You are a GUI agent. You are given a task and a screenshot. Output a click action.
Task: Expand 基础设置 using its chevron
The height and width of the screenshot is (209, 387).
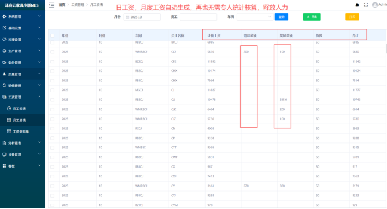click(x=39, y=28)
